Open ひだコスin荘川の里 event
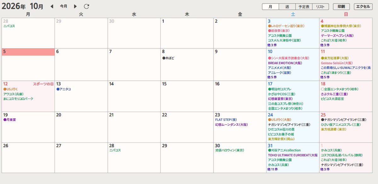This screenshot has height=184, width=378. click(x=281, y=129)
